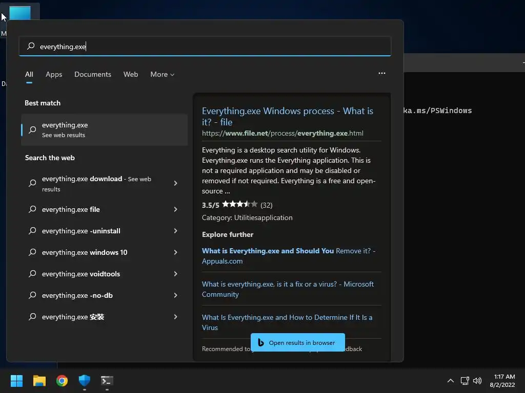Switch to the Terminal taskbar icon
Viewport: 525px width, 393px height.
tap(107, 381)
